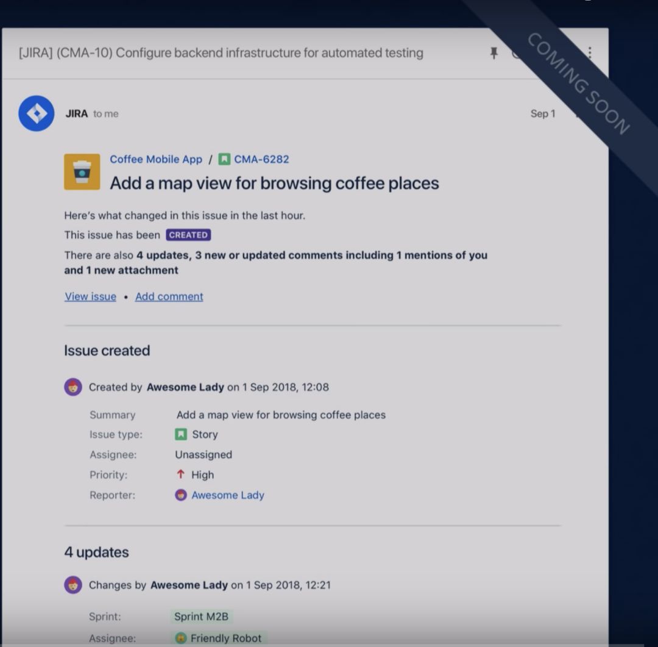Open the CMA-6282 issue key link
The width and height of the screenshot is (658, 647).
click(261, 159)
